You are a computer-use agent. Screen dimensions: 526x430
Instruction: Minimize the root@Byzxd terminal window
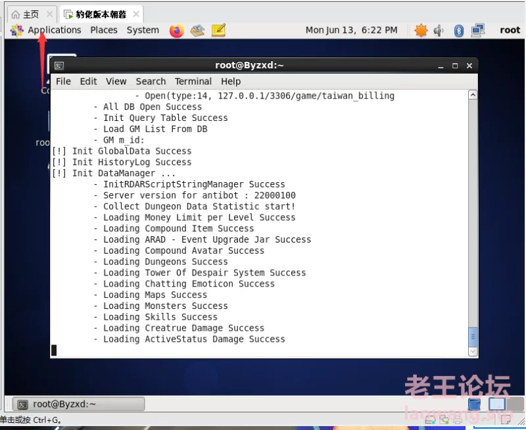click(x=441, y=66)
